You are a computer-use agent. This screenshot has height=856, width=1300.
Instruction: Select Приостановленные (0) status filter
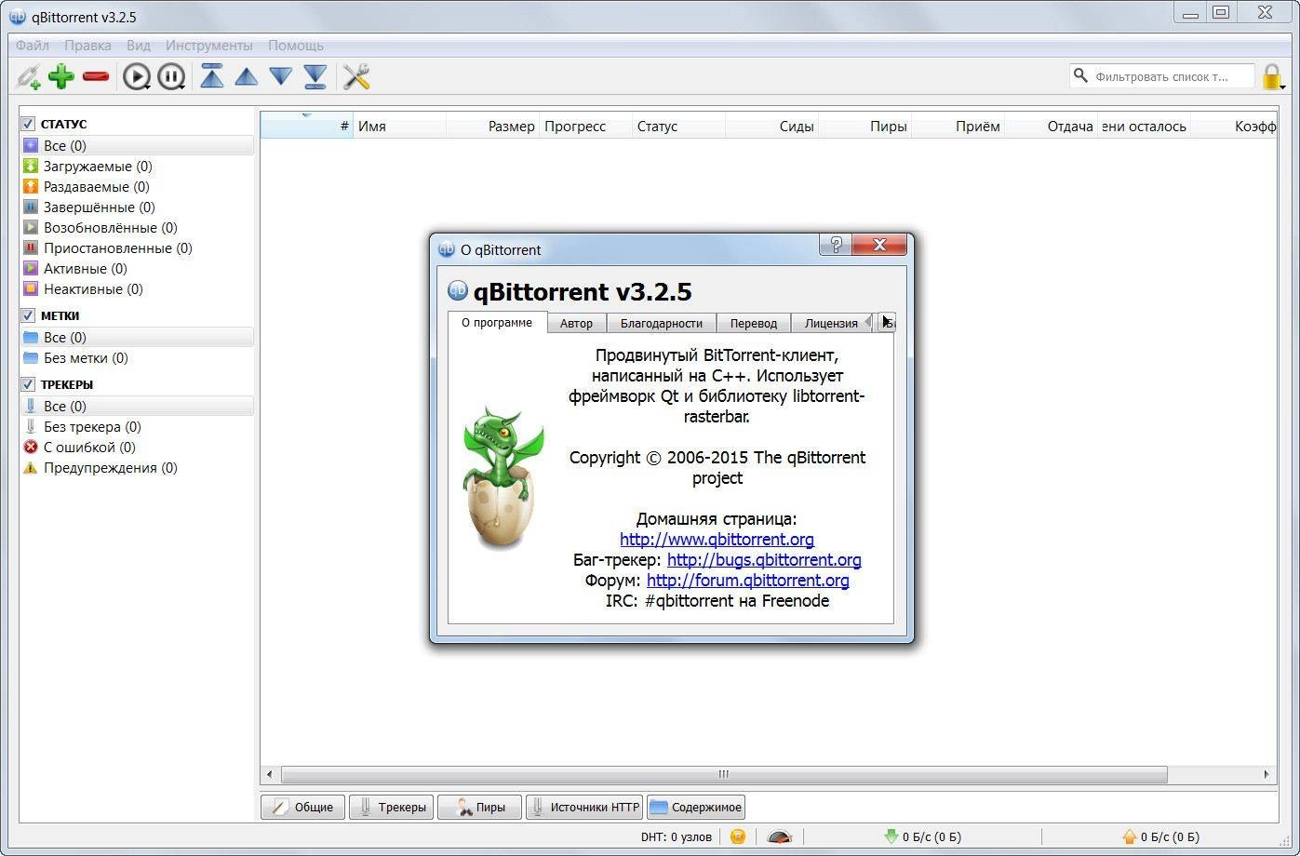[x=137, y=248]
